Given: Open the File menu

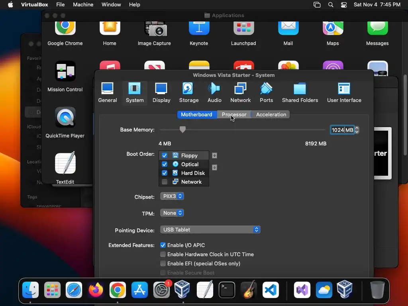Looking at the screenshot, I should [x=61, y=5].
